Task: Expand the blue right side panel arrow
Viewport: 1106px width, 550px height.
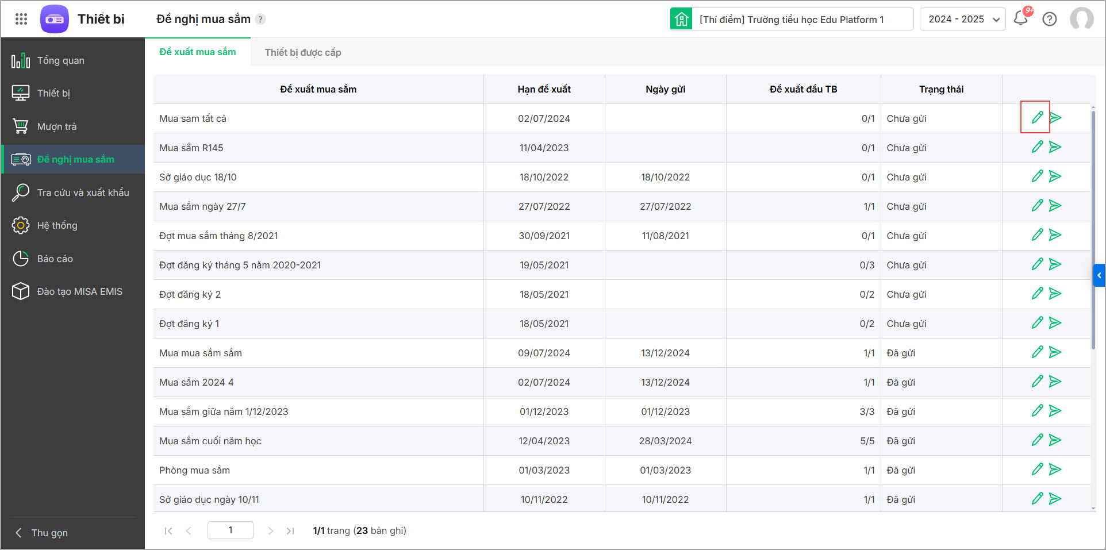Action: pos(1099,275)
